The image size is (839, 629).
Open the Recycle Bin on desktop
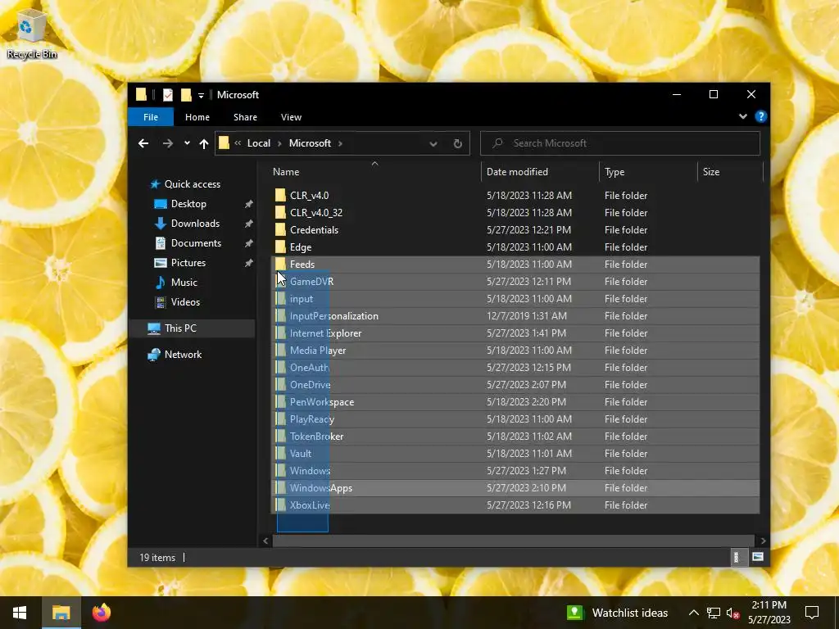32,34
